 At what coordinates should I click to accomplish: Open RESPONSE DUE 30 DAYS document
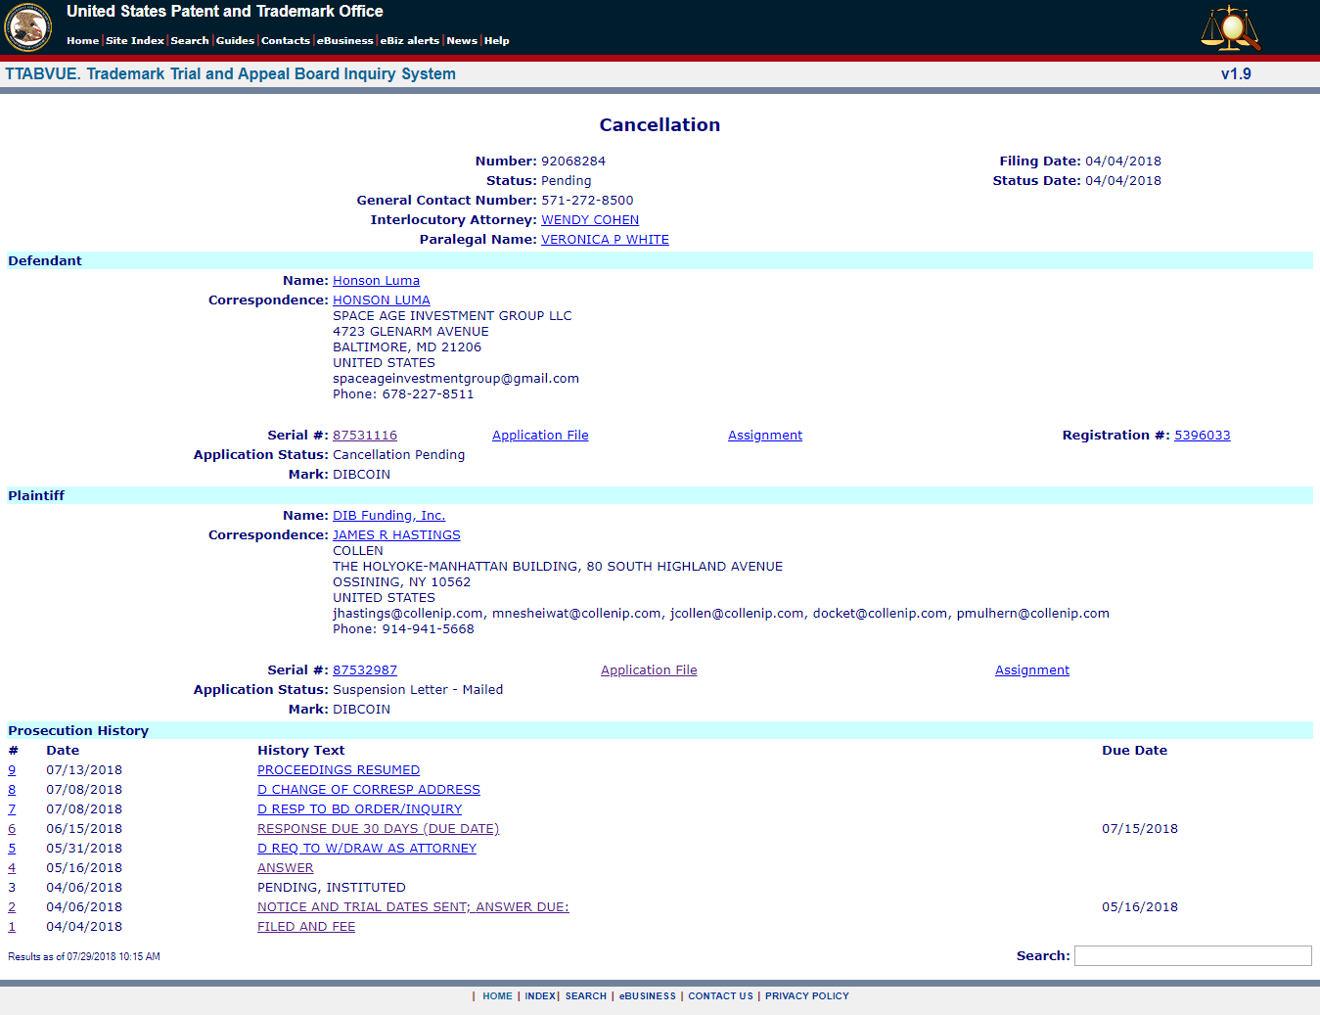(378, 829)
